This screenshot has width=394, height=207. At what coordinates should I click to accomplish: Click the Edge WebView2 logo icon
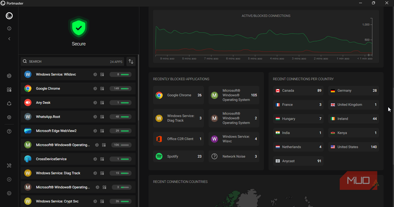tap(28, 131)
